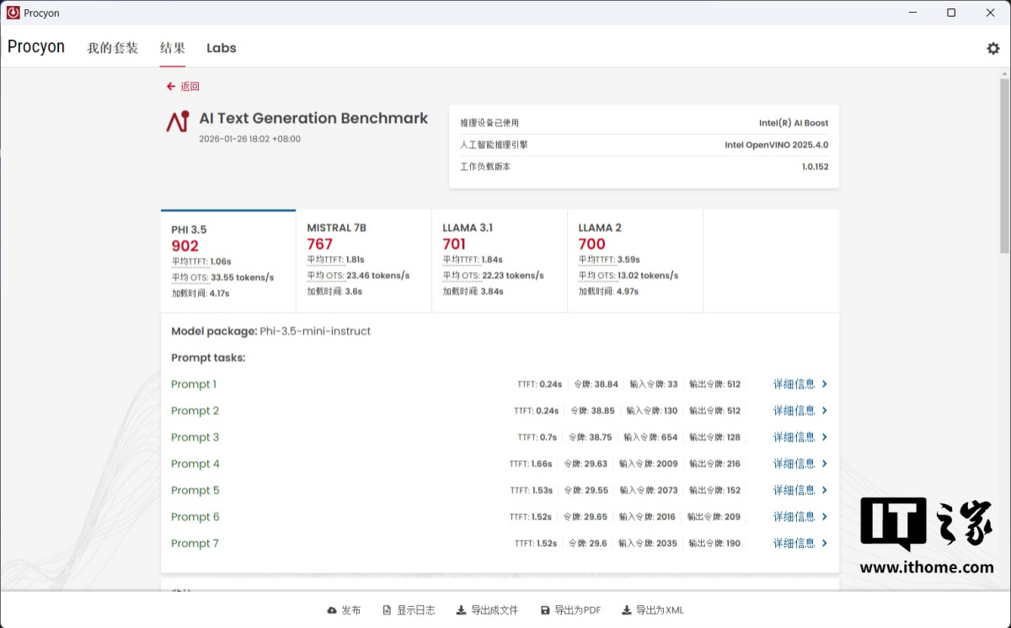Viewport: 1011px width, 628px height.
Task: Select the LLAMA 2 results tab
Action: 634,261
